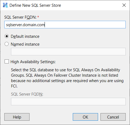The image size is (130, 125).
Task: Click the Named instance name text box
Action: [x=68, y=52]
